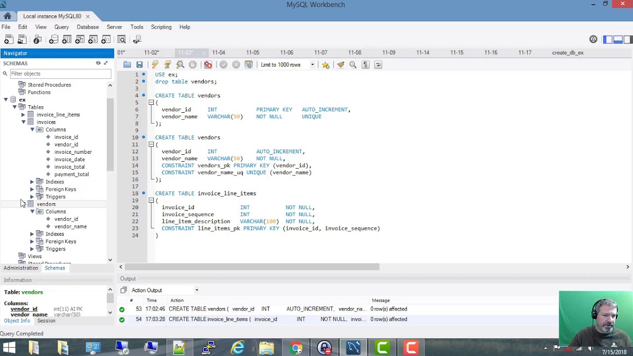
Task: Search table data
Action: coord(121,40)
